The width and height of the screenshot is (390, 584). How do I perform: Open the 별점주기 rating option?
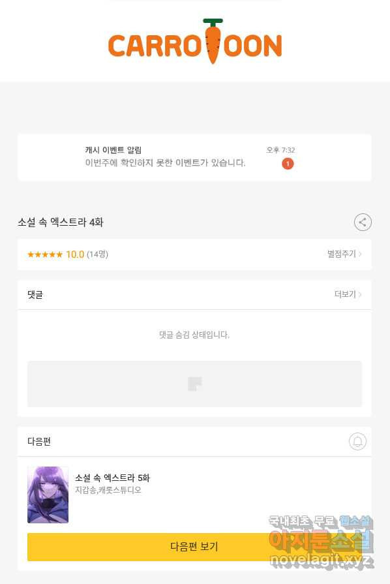click(x=342, y=254)
